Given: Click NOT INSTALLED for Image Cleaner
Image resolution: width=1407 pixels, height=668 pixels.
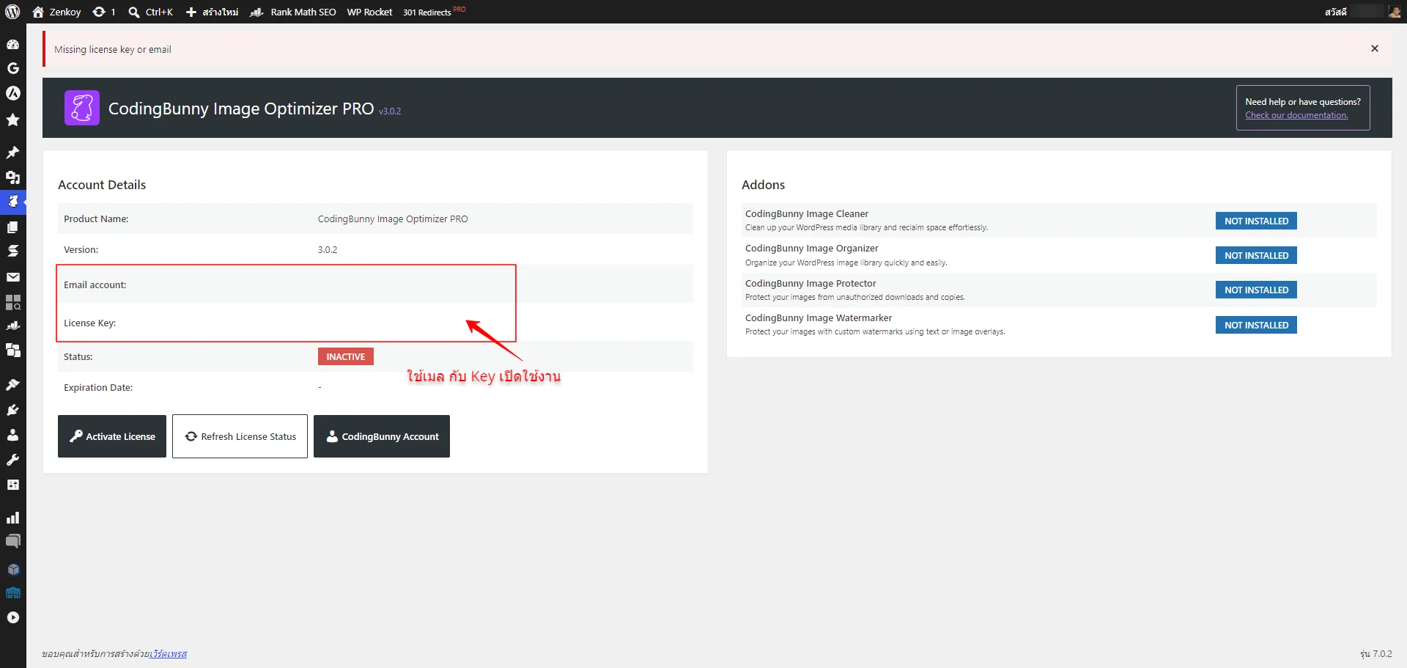Looking at the screenshot, I should [x=1256, y=221].
